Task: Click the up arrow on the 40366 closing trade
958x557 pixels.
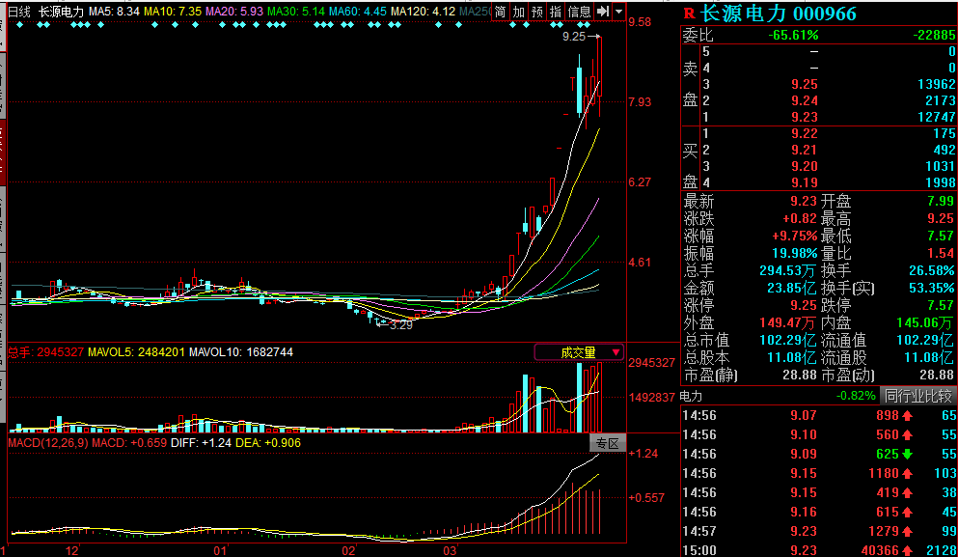Action: click(x=907, y=550)
